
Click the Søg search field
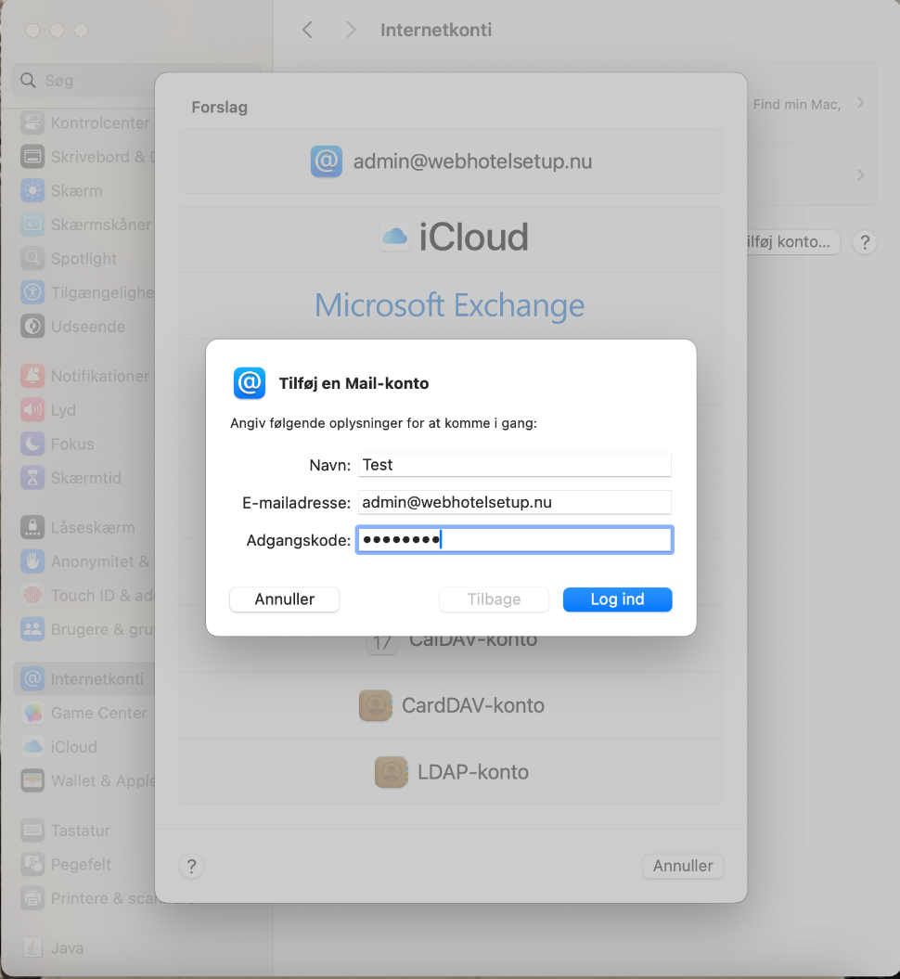pyautogui.click(x=137, y=81)
